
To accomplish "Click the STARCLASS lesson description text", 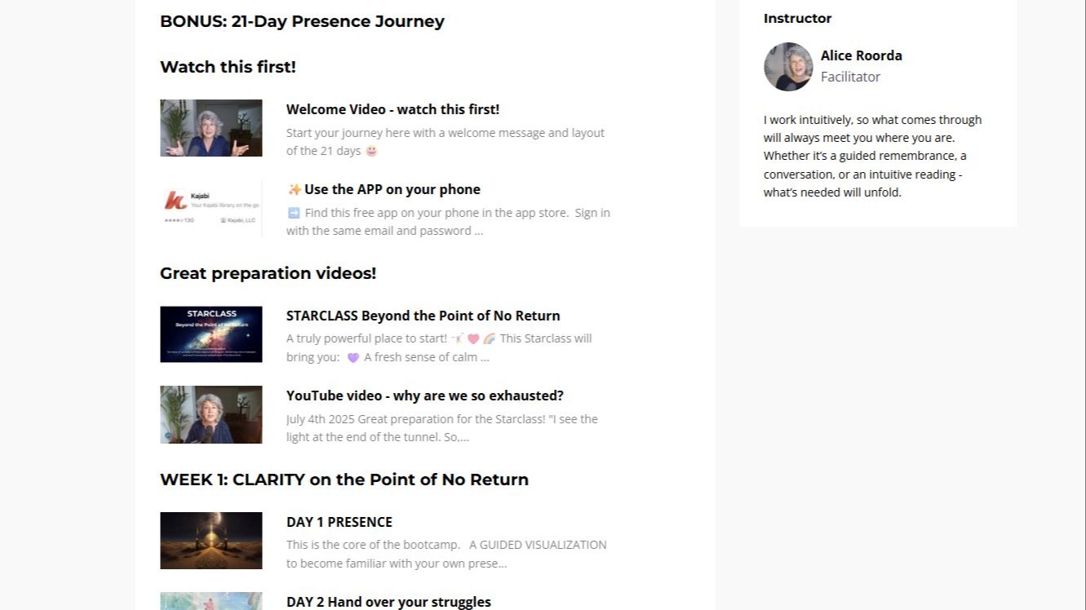I will point(439,347).
